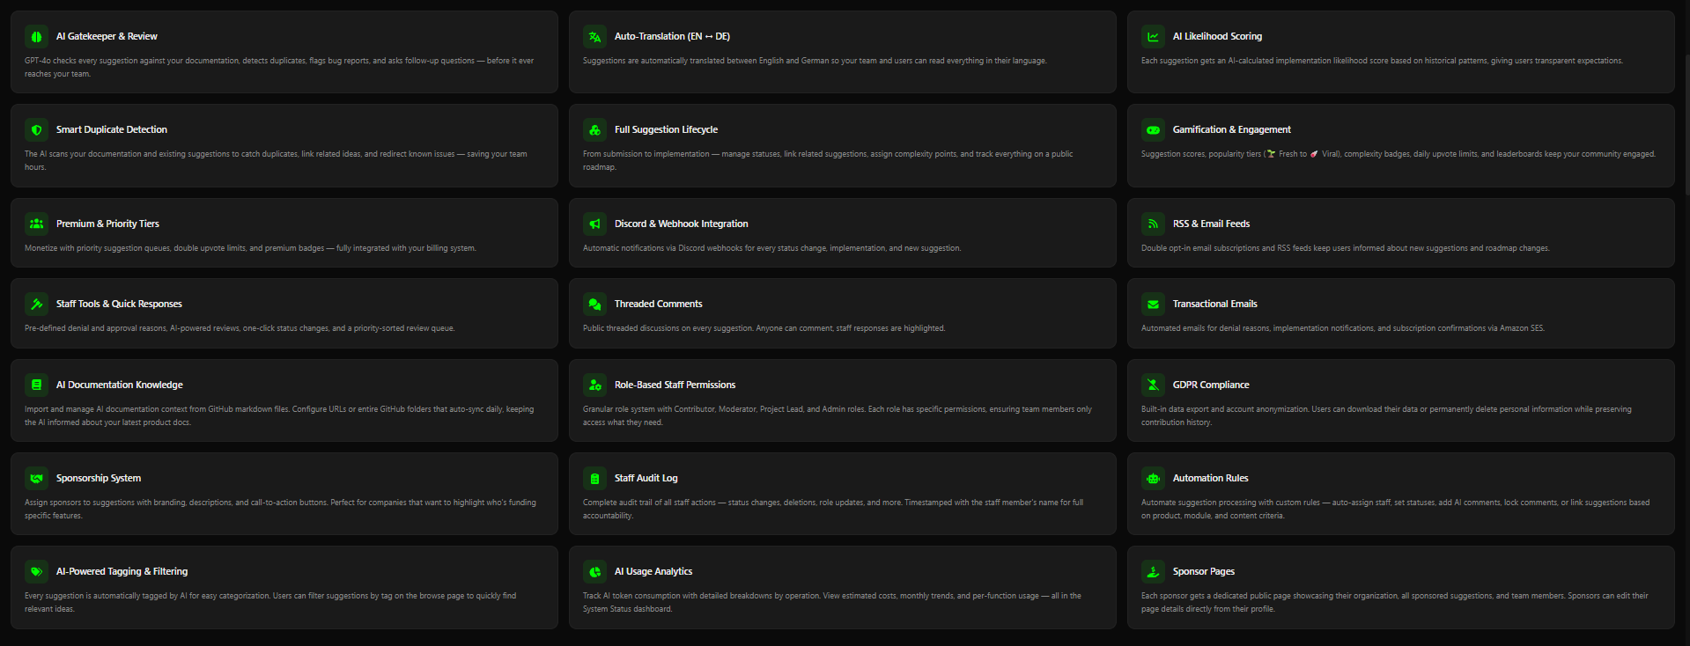Open the Premium & Priority Tiers card

284,232
